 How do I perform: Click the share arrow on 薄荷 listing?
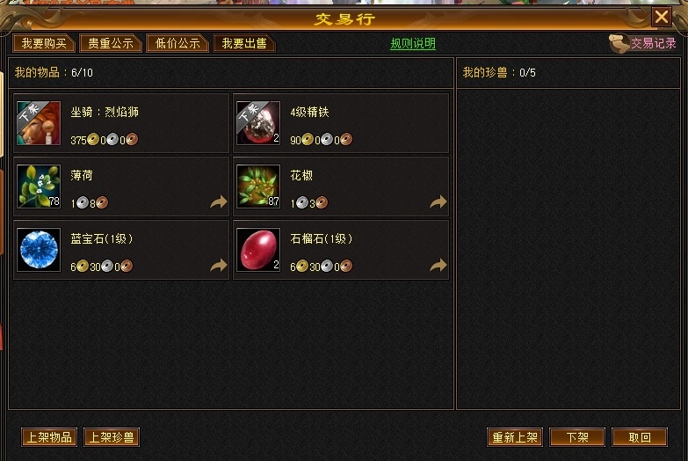[x=219, y=201]
